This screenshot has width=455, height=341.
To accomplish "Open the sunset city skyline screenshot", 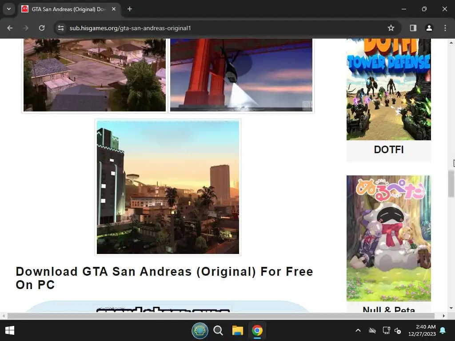I will 168,187.
